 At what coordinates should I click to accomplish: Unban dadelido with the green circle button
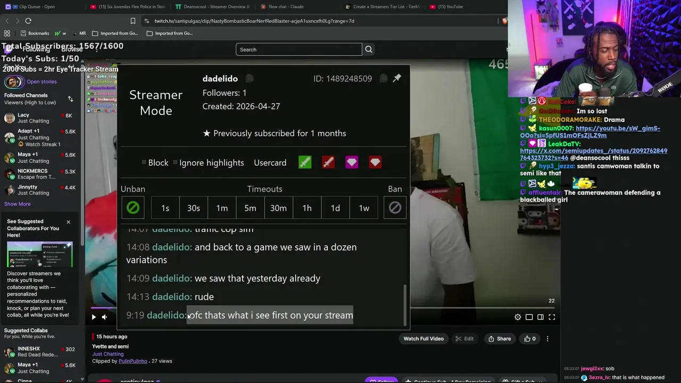[x=132, y=208]
